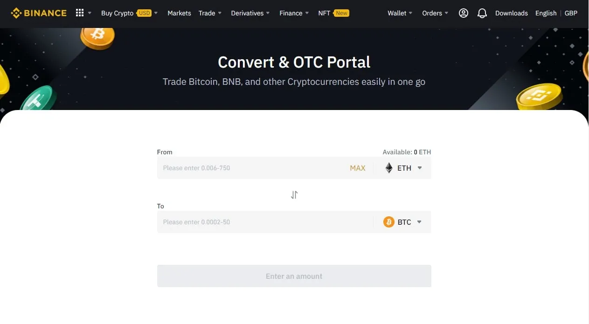The image size is (589, 324).
Task: Click the Bitcoin coin icon in To field
Action: point(389,222)
